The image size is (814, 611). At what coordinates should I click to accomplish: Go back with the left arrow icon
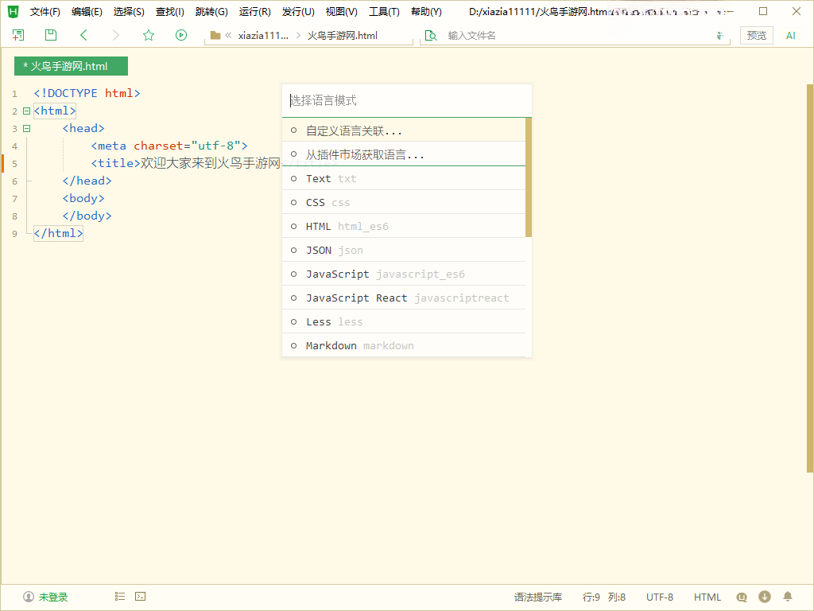[x=83, y=35]
